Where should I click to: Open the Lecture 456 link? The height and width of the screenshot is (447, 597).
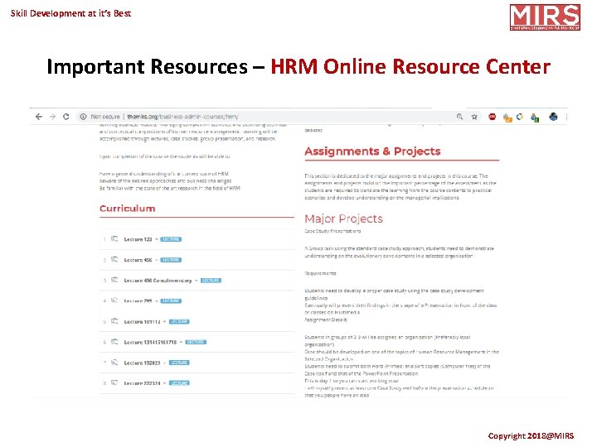click(x=138, y=260)
